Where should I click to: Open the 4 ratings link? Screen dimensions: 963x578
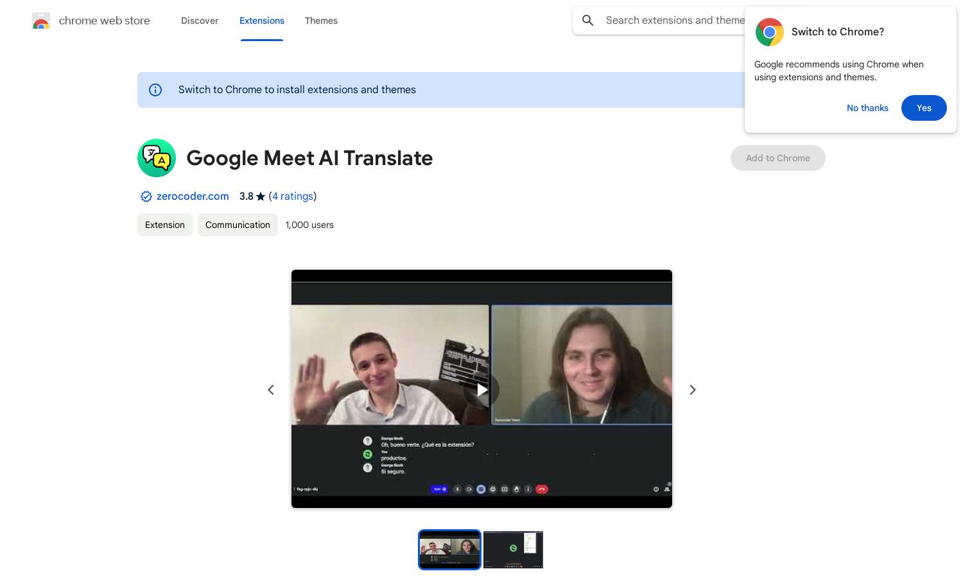[x=293, y=197]
